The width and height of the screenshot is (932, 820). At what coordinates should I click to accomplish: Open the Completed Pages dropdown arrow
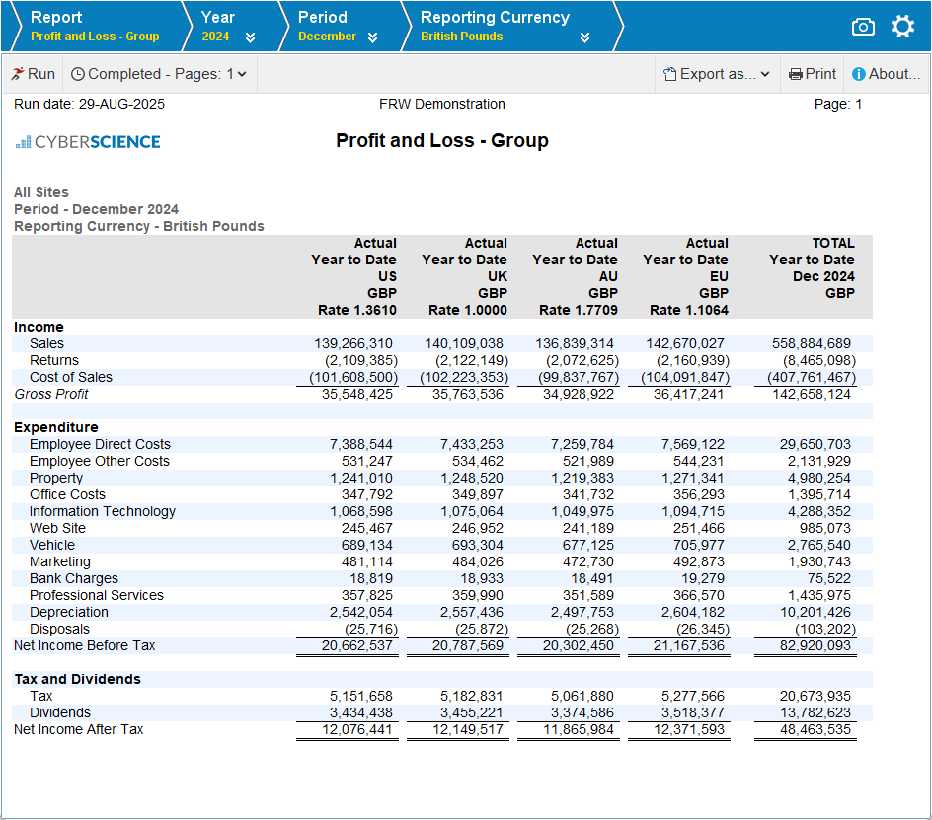[x=242, y=75]
